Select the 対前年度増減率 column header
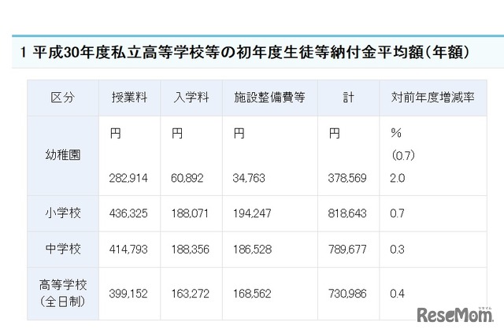This screenshot has height=333, width=504. [x=433, y=98]
